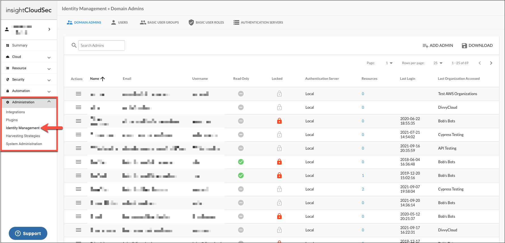505x243 pixels.
Task: Open actions menu for Test AWS Organizations row
Action: (x=78, y=94)
